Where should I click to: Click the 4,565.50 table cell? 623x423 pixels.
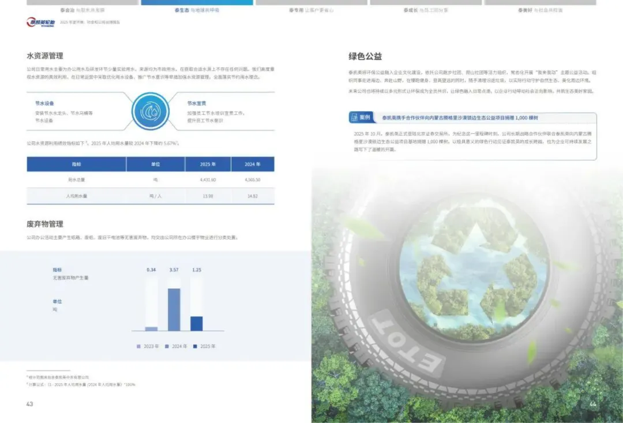click(253, 179)
